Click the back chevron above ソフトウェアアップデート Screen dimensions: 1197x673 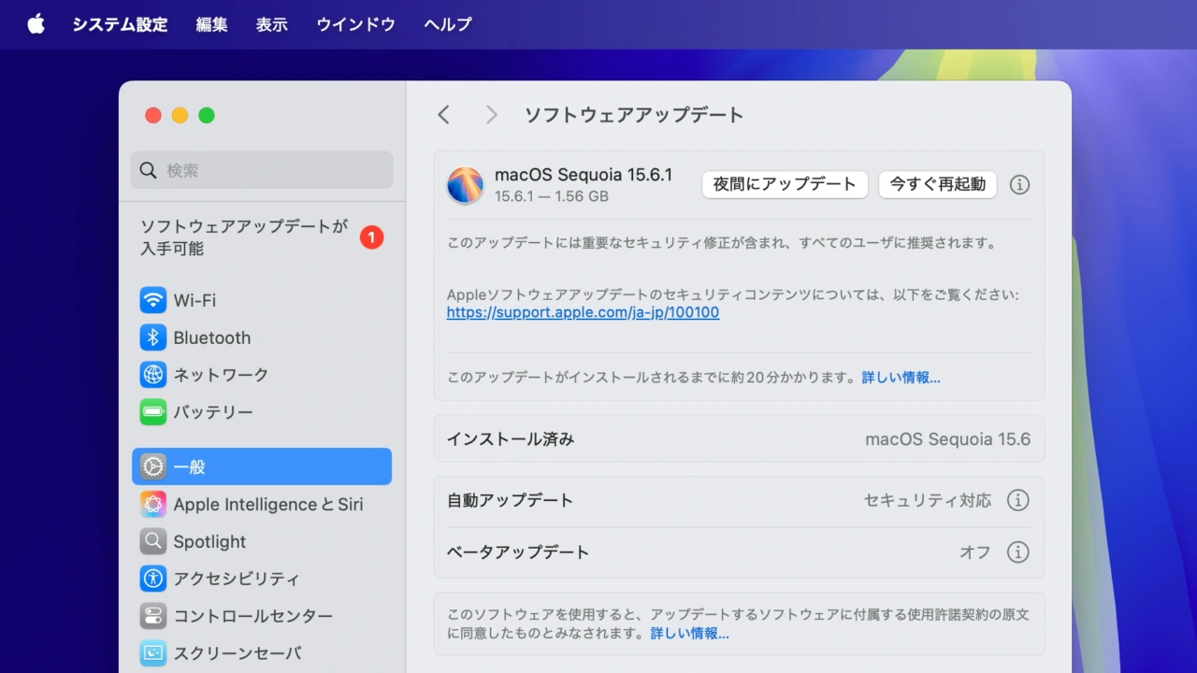click(x=443, y=114)
